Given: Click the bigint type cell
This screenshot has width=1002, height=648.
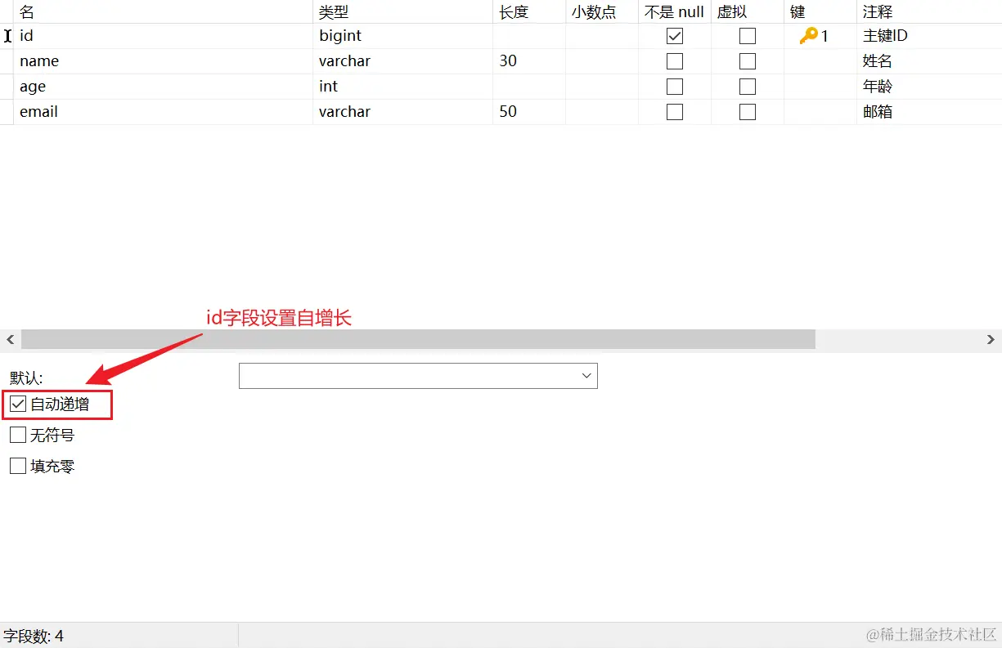Looking at the screenshot, I should [403, 36].
